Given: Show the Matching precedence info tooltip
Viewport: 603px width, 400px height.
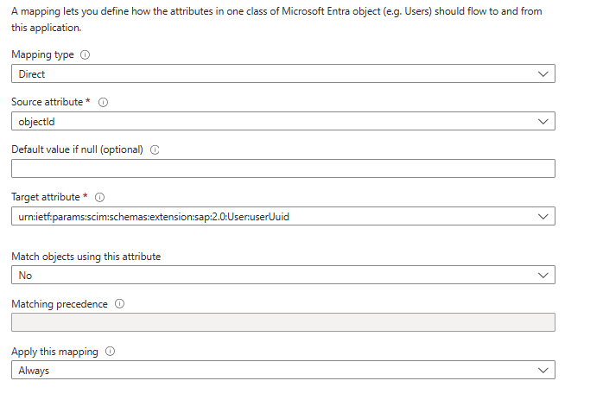Looking at the screenshot, I should [119, 304].
